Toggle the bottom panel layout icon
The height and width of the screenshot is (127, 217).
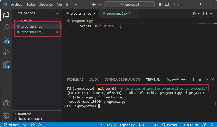pyautogui.click(x=167, y=4)
